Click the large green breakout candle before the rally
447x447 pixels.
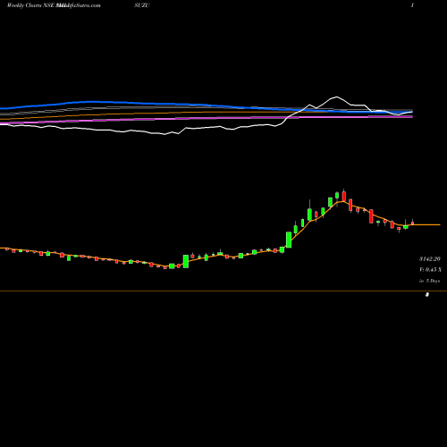pos(289,240)
